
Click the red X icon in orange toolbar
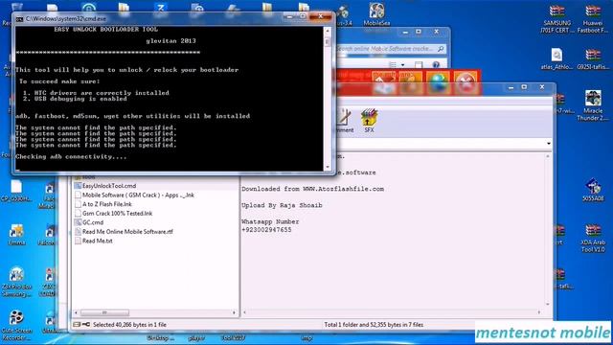click(x=465, y=82)
